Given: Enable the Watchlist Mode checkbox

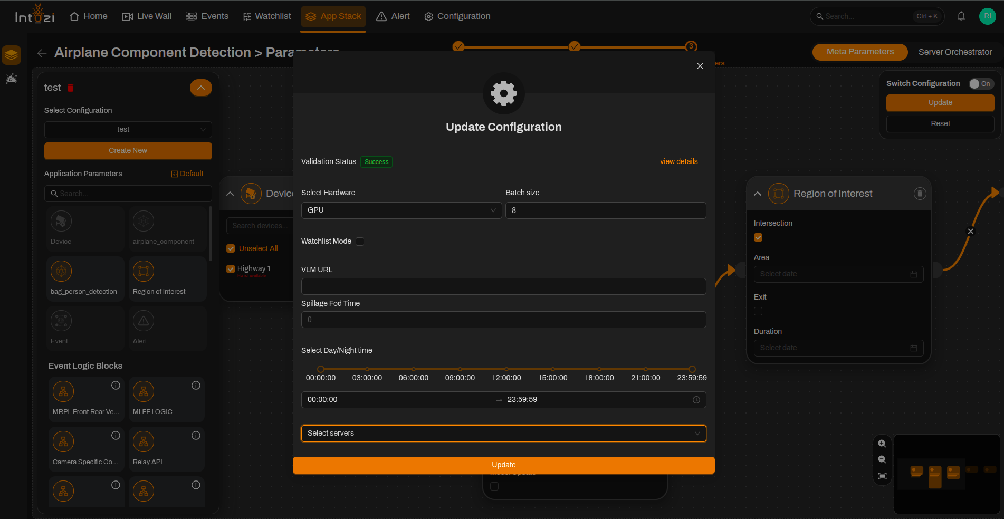Looking at the screenshot, I should point(360,242).
